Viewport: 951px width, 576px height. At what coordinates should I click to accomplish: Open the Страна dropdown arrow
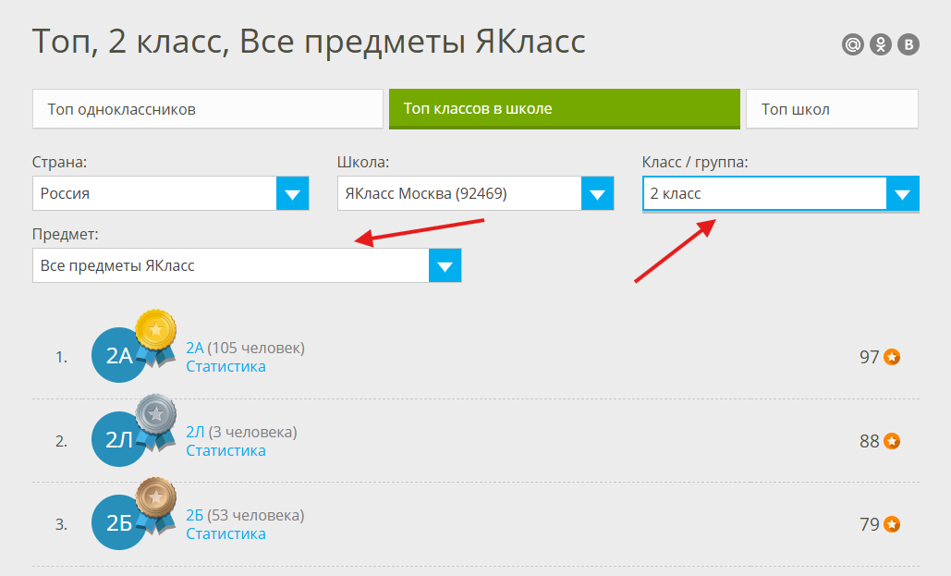coord(292,193)
